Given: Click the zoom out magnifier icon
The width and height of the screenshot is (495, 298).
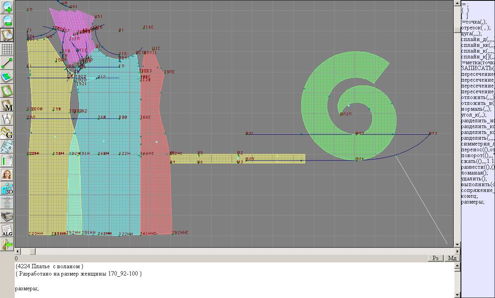Looking at the screenshot, I should click(x=7, y=21).
